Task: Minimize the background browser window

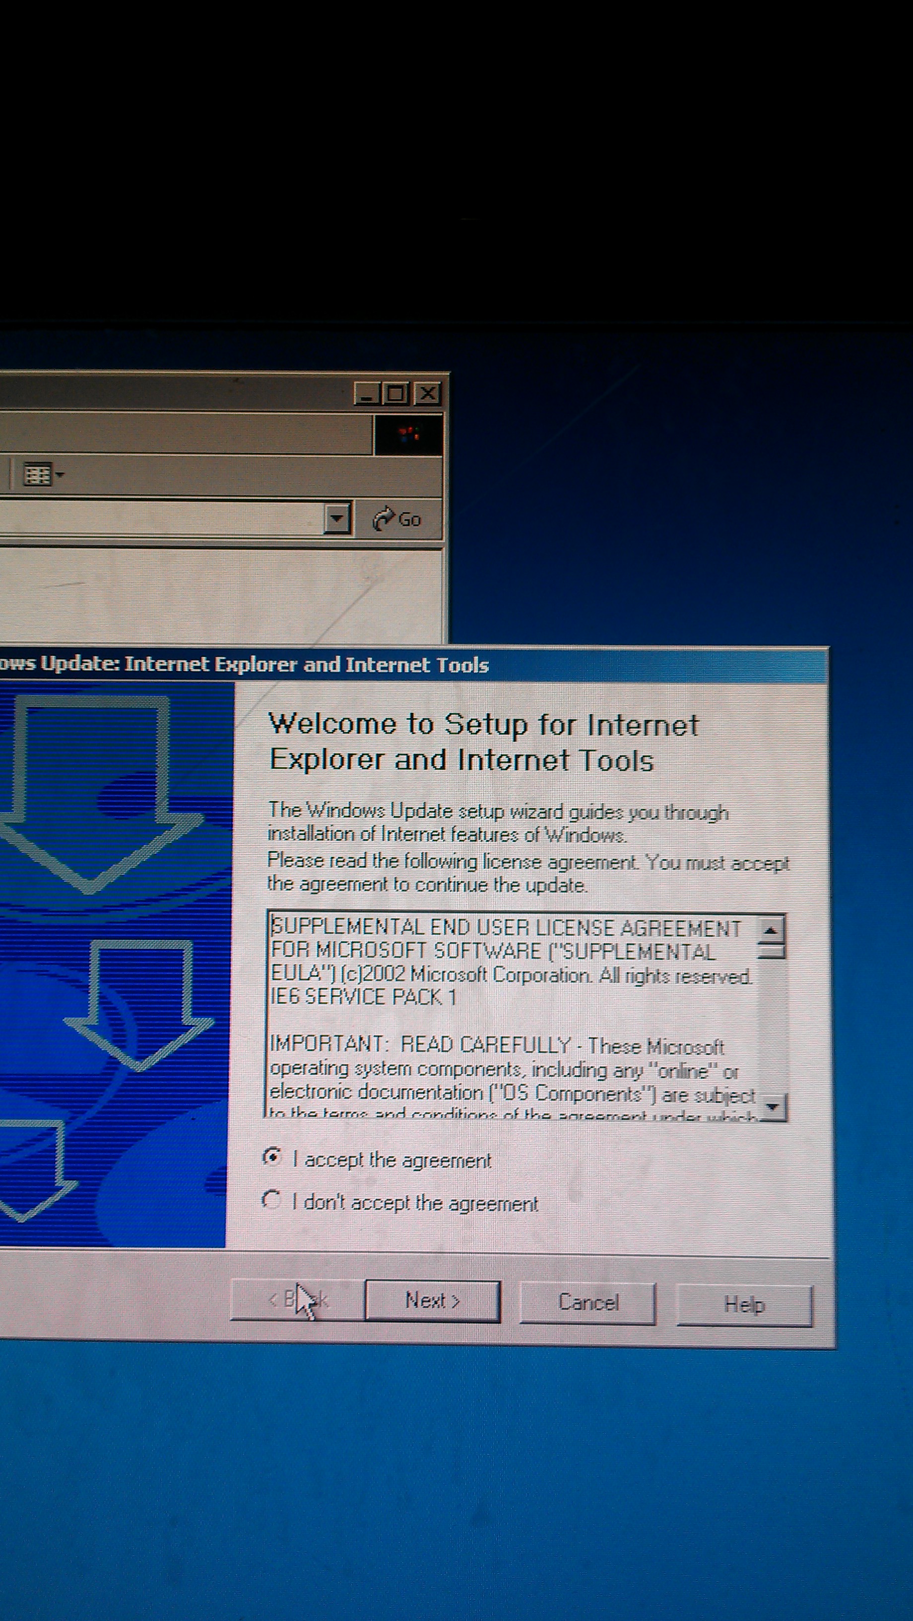Action: [x=367, y=394]
